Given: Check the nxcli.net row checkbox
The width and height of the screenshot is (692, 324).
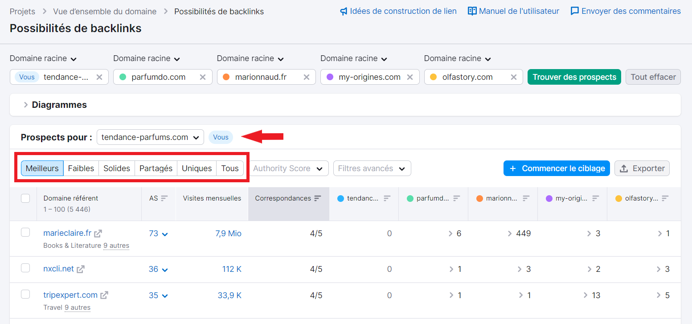Looking at the screenshot, I should click(x=25, y=268).
